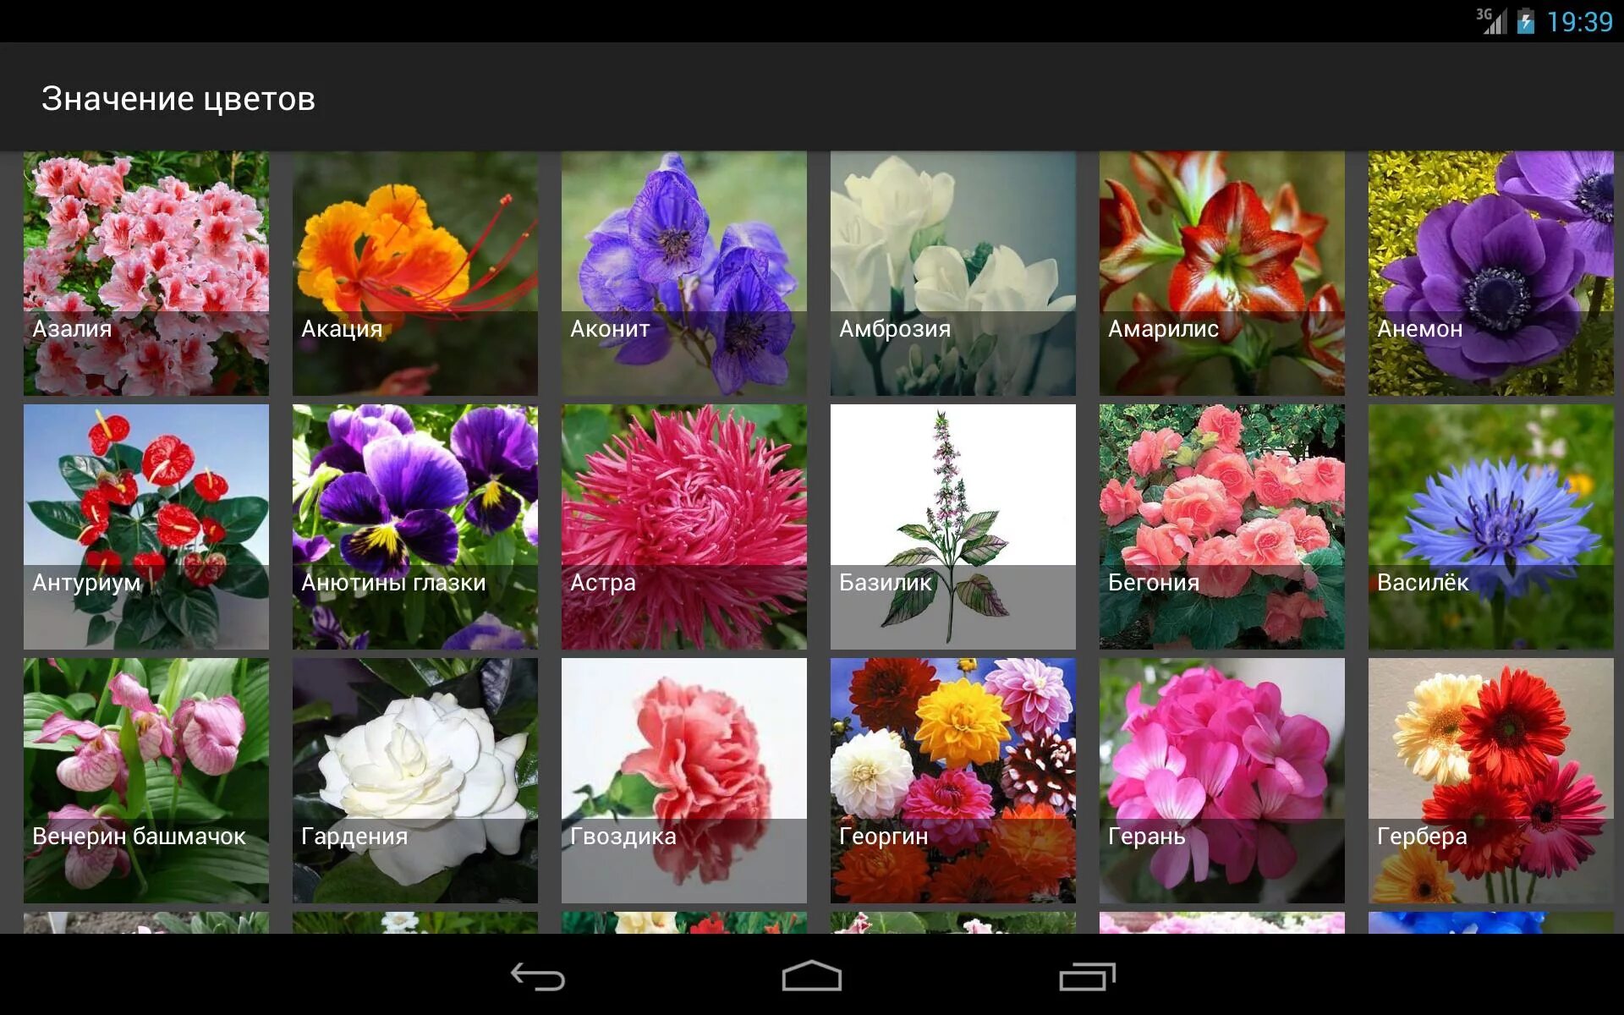Tap the Android Home navigation icon
1624x1015 pixels.
click(x=811, y=976)
